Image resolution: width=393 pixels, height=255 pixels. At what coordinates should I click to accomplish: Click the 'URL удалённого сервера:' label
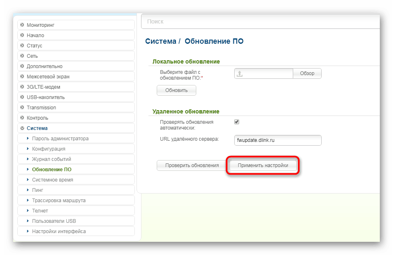[189, 139]
